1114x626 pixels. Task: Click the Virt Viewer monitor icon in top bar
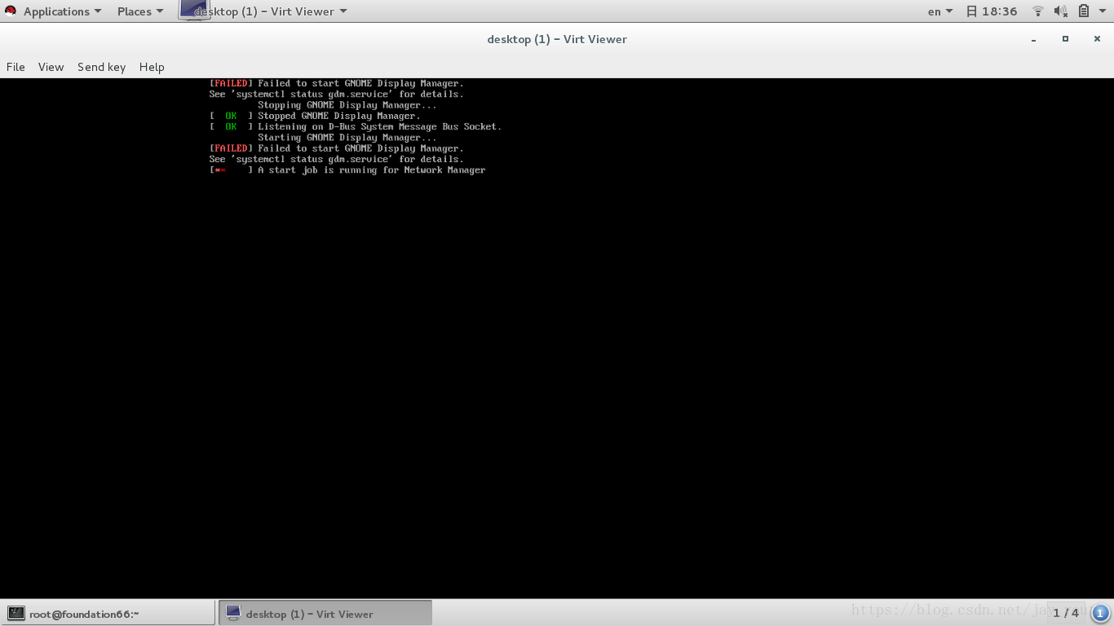[x=194, y=10]
